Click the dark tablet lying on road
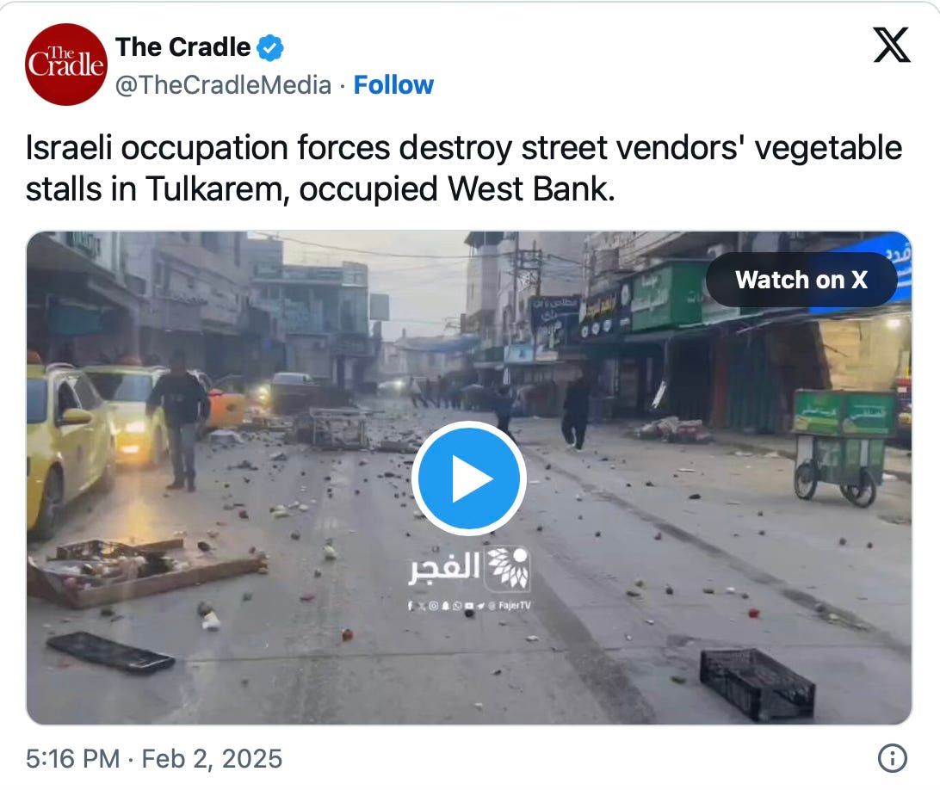The height and width of the screenshot is (790, 940). coord(110,652)
